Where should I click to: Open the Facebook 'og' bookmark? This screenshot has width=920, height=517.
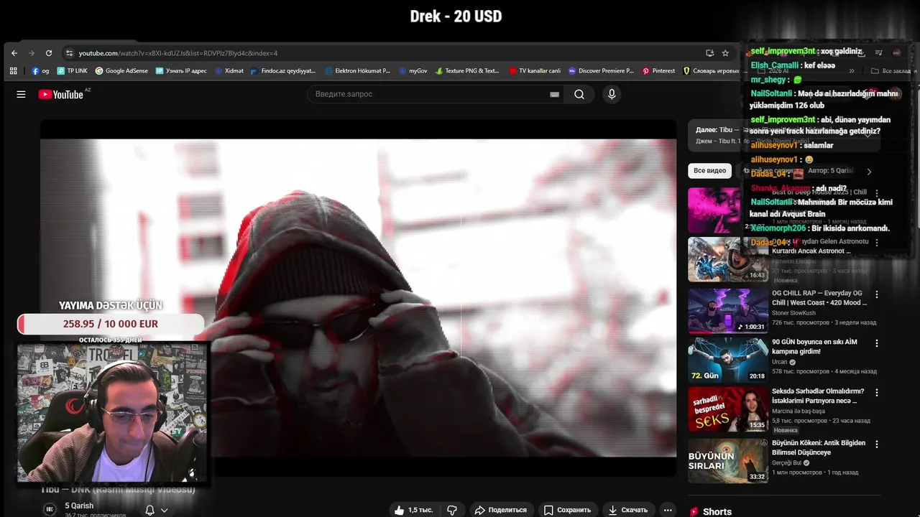[40, 71]
